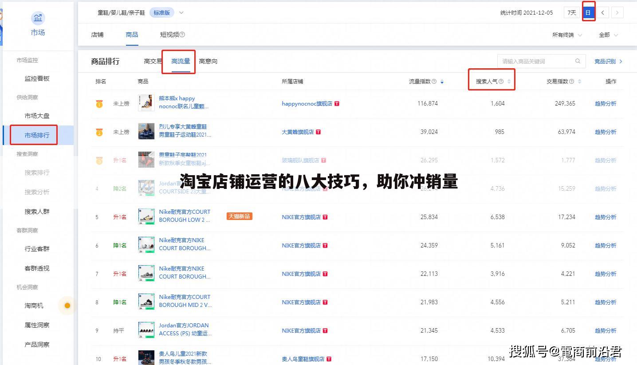Viewport: 637px width, 365px height.
Task: Click 249,365 transaction index value
Action: pyautogui.click(x=565, y=104)
